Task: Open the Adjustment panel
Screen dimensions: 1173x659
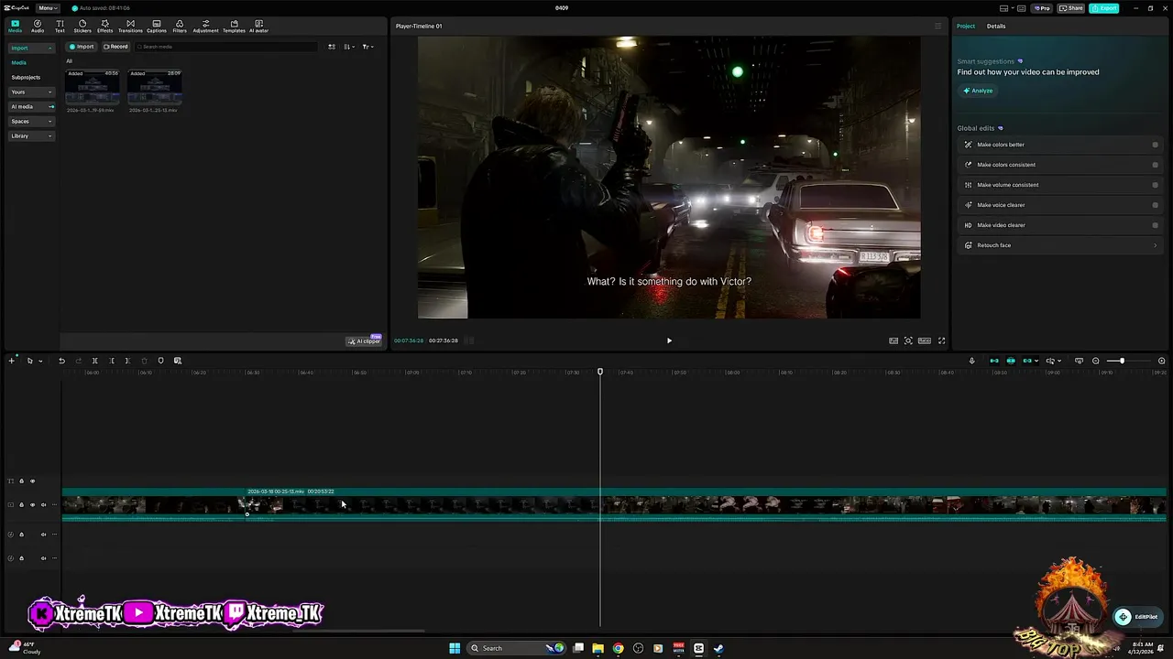Action: tap(205, 26)
